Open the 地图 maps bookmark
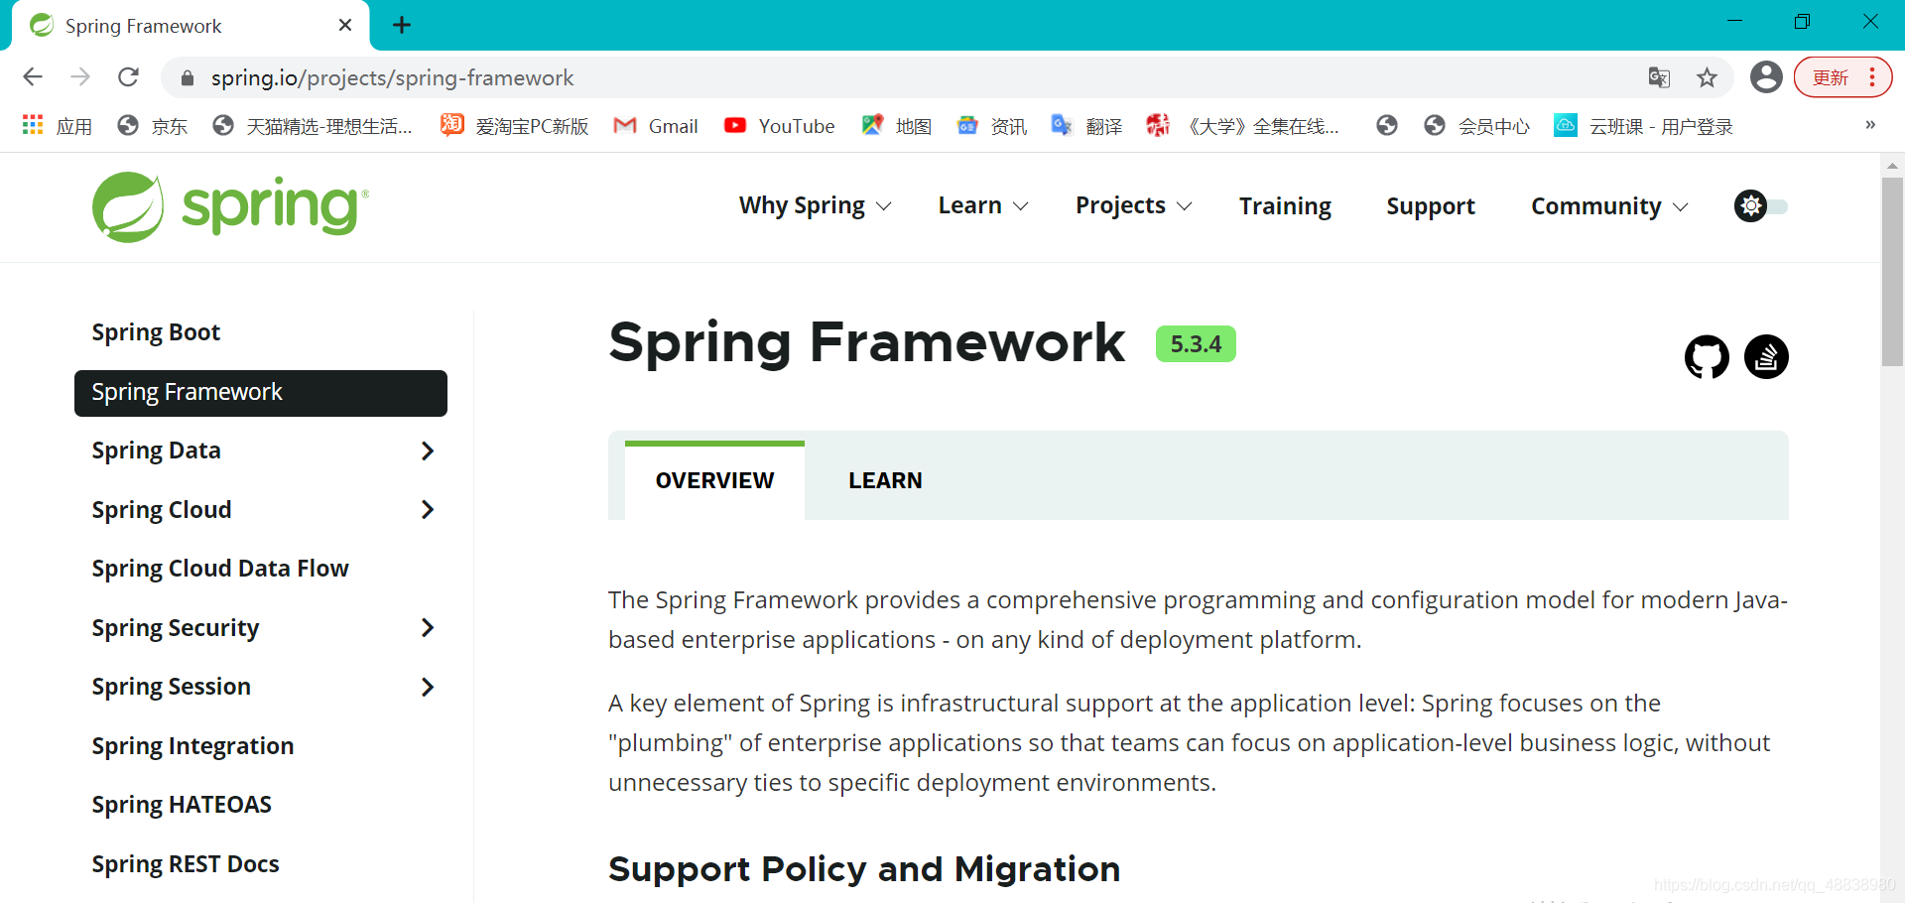 897,126
